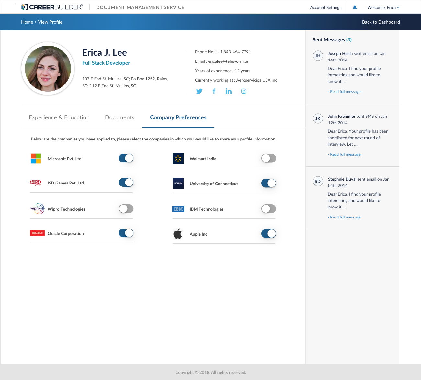The width and height of the screenshot is (421, 380).
Task: Disable sharing with Microsoft Pvt. Ltd.
Action: point(126,158)
